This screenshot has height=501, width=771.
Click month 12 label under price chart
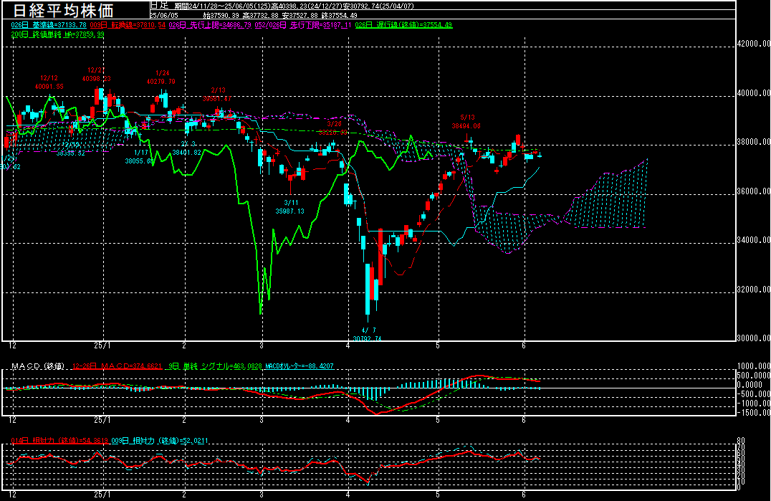coord(13,345)
